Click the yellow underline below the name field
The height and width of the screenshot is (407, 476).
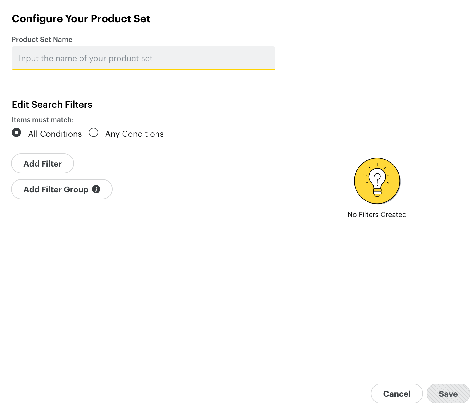point(143,69)
